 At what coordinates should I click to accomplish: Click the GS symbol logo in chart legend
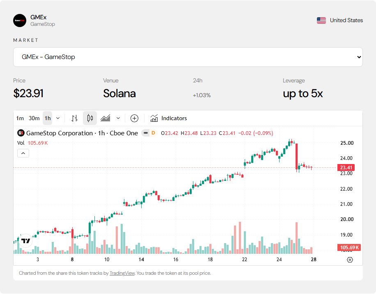[21, 133]
